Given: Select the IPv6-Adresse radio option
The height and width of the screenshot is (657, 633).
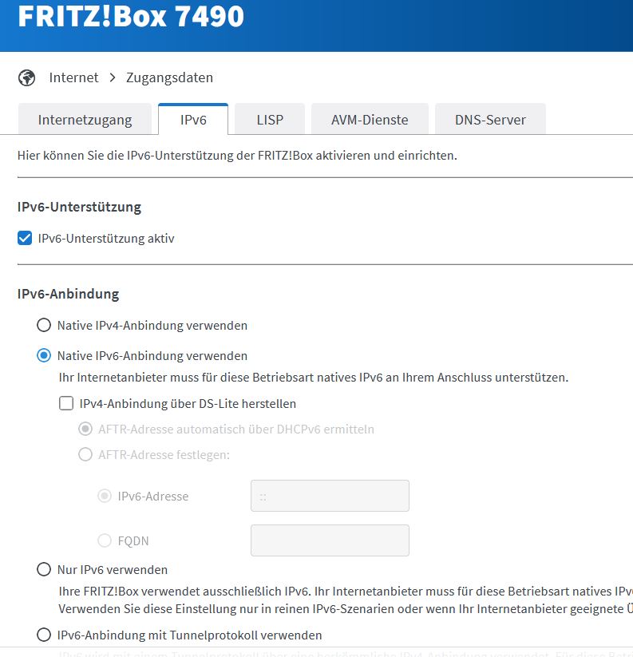Looking at the screenshot, I should [105, 497].
